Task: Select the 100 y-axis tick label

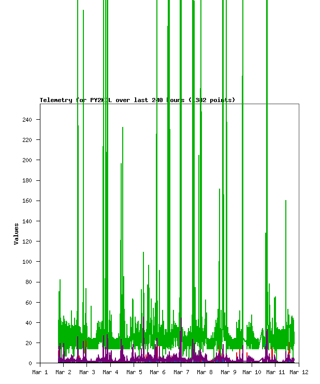Action: pyautogui.click(x=27, y=262)
